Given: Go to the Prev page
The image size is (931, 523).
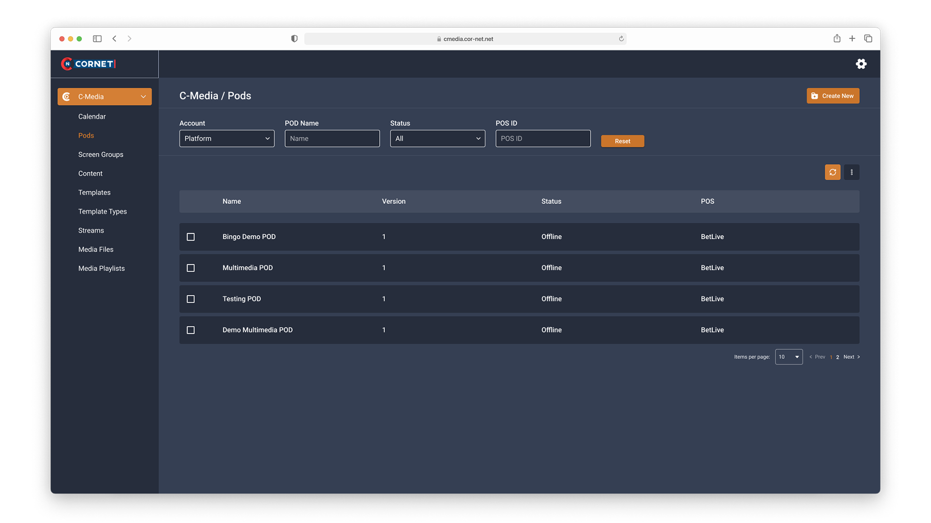Looking at the screenshot, I should tap(817, 357).
